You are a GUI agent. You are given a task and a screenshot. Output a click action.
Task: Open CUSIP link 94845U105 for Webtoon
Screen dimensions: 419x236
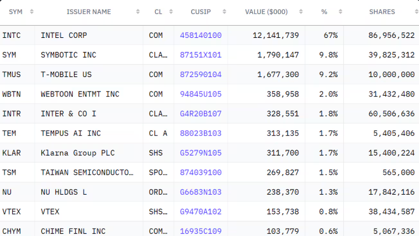tap(200, 94)
